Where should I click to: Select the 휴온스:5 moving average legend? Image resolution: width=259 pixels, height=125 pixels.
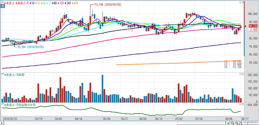(x=22, y=3)
